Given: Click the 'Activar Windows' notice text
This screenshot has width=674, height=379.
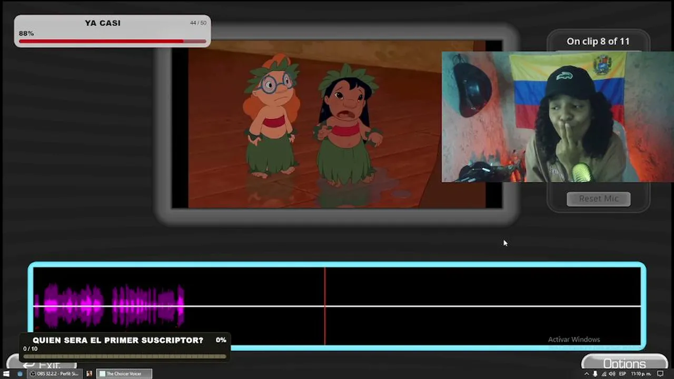Looking at the screenshot, I should (574, 340).
